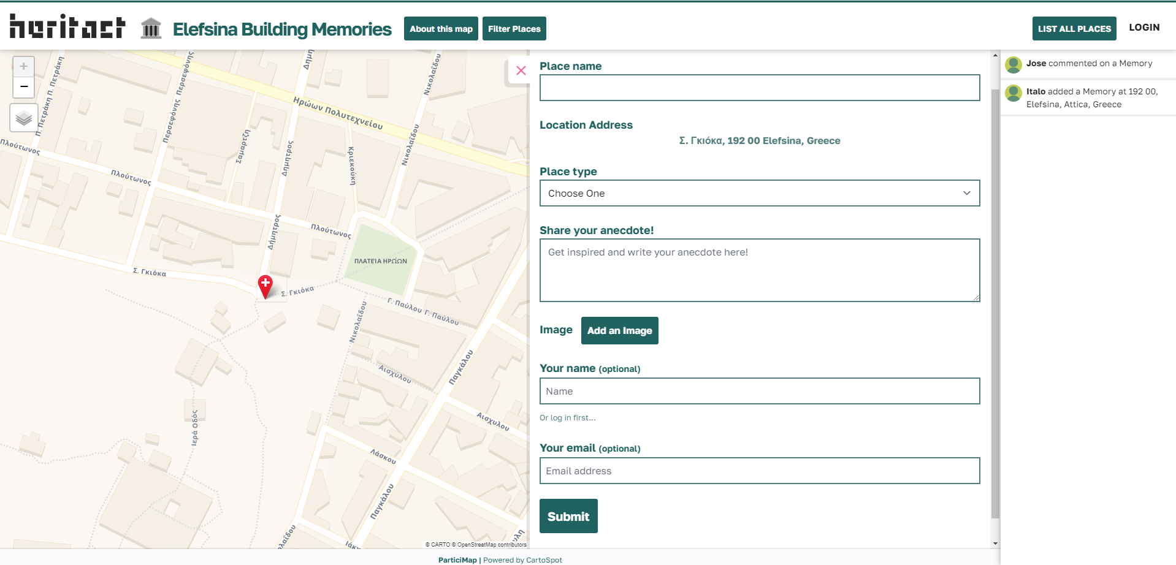Expand the Place type dropdown

tap(759, 193)
